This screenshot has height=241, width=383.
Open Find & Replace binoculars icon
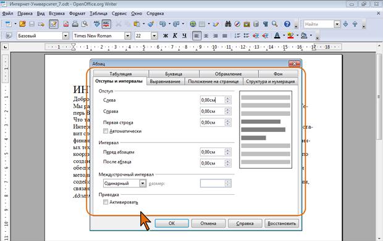[x=228, y=24]
